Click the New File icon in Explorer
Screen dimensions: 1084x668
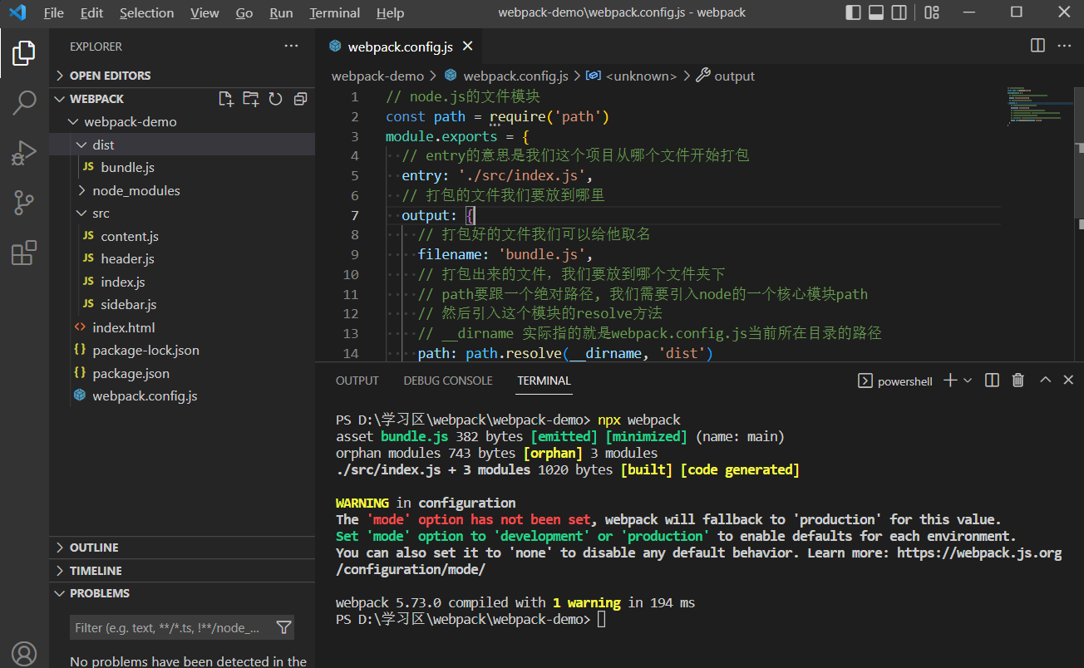[226, 99]
